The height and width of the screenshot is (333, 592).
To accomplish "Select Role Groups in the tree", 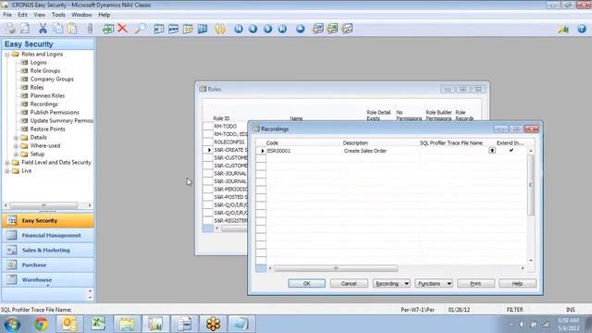I will coord(45,70).
